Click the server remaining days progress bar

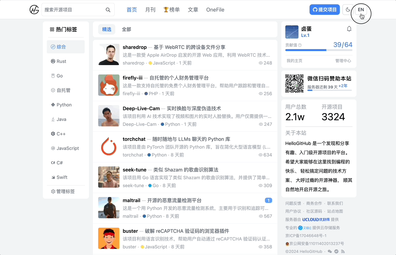(x=329, y=90)
